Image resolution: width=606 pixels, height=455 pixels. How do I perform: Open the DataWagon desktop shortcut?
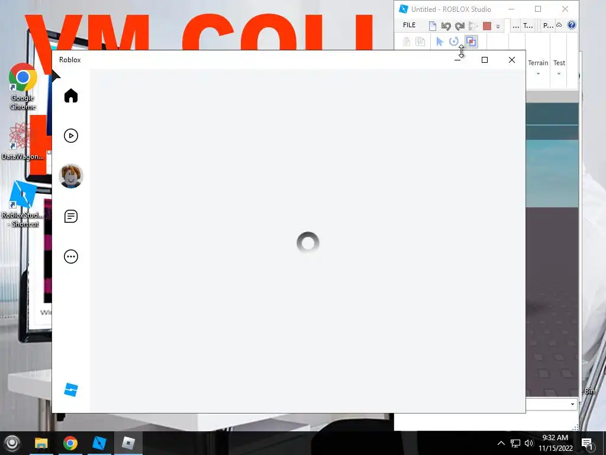coord(22,141)
